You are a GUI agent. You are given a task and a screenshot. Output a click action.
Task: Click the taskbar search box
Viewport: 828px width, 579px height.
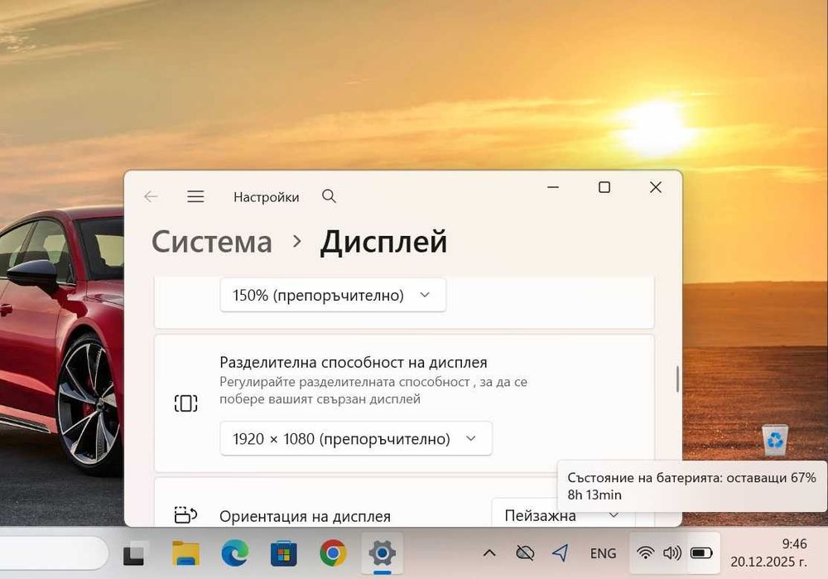pos(53,553)
